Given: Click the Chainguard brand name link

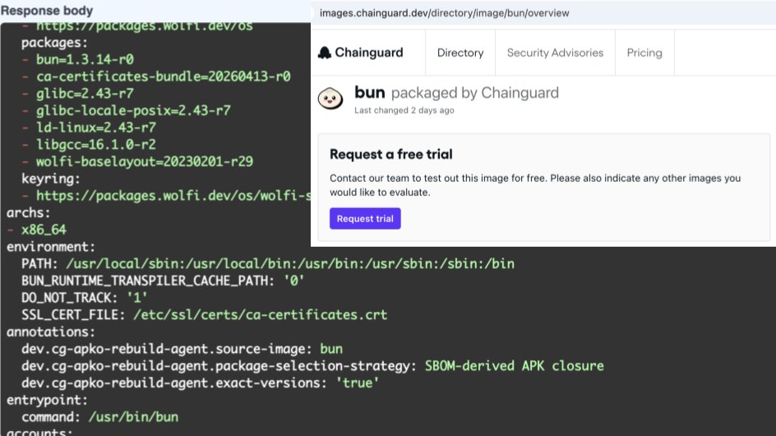Looking at the screenshot, I should [369, 53].
